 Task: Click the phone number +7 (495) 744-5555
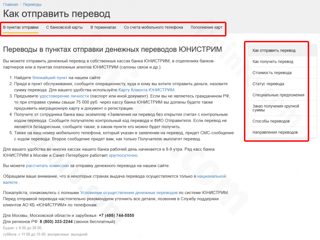(x=116, y=216)
